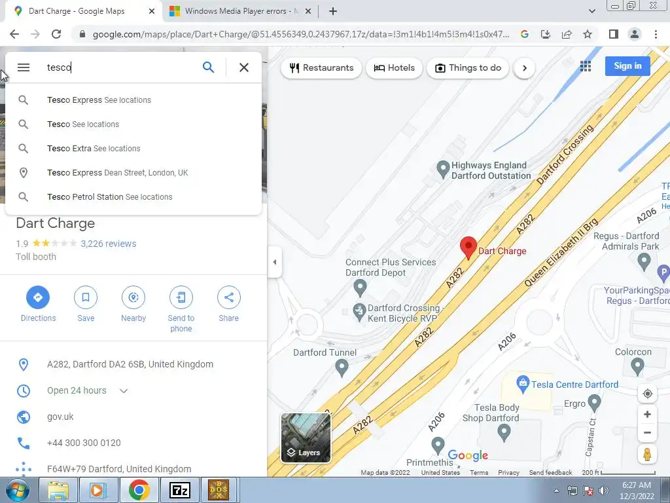This screenshot has height=503, width=670.
Task: Copy the address A282, Dartford DA2 6SB
Action: 130,364
